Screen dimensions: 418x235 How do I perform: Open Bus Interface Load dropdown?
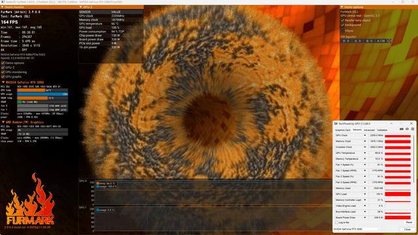click(x=364, y=211)
